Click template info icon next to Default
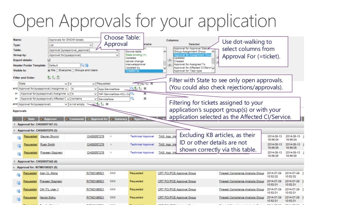The height and width of the screenshot is (205, 364). coord(87,65)
